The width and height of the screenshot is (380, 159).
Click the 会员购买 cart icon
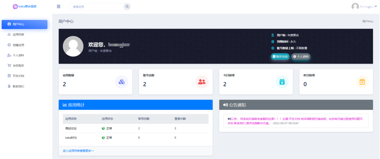[9, 66]
